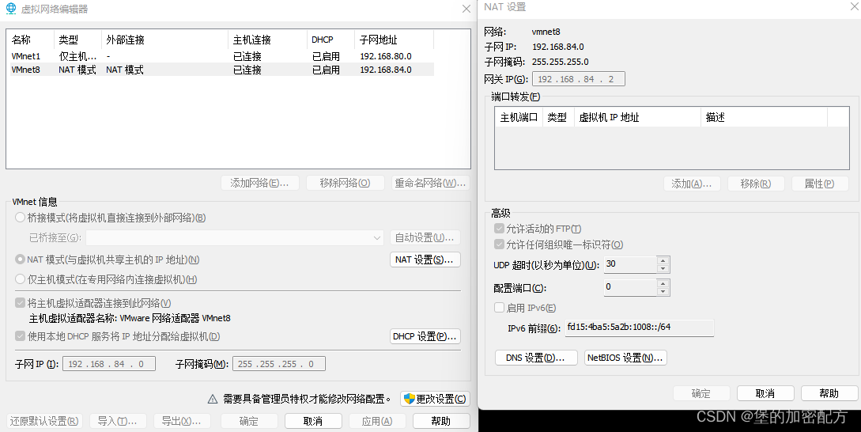Image resolution: width=861 pixels, height=432 pixels.
Task: Click subnet address 192.168.84.0 cell in the table
Action: [386, 70]
